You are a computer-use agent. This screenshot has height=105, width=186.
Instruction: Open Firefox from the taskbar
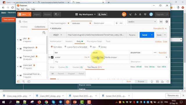point(39,102)
